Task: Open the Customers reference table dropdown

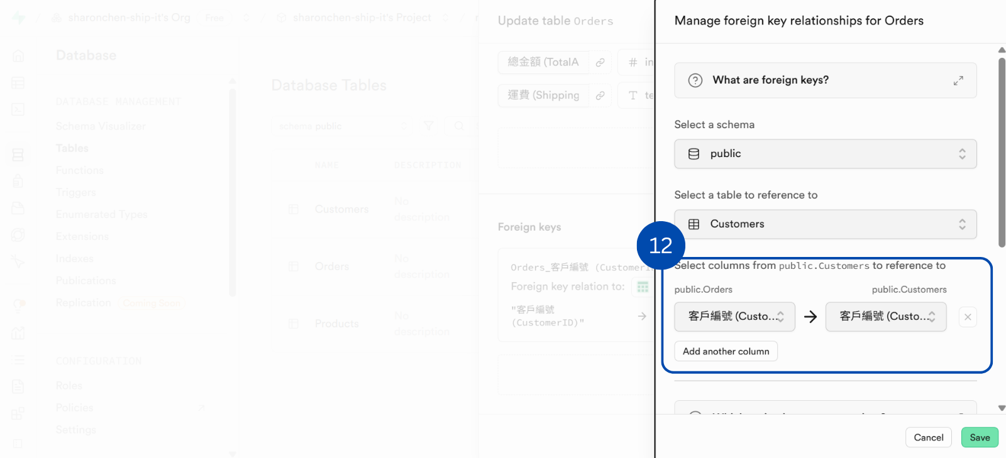Action: pos(825,224)
